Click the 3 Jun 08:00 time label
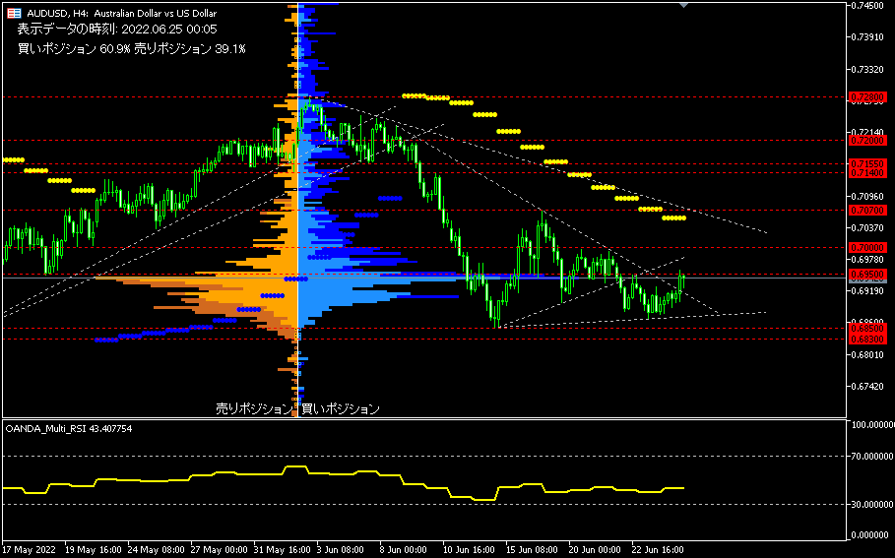Screen dimensions: 895x558 [341, 550]
